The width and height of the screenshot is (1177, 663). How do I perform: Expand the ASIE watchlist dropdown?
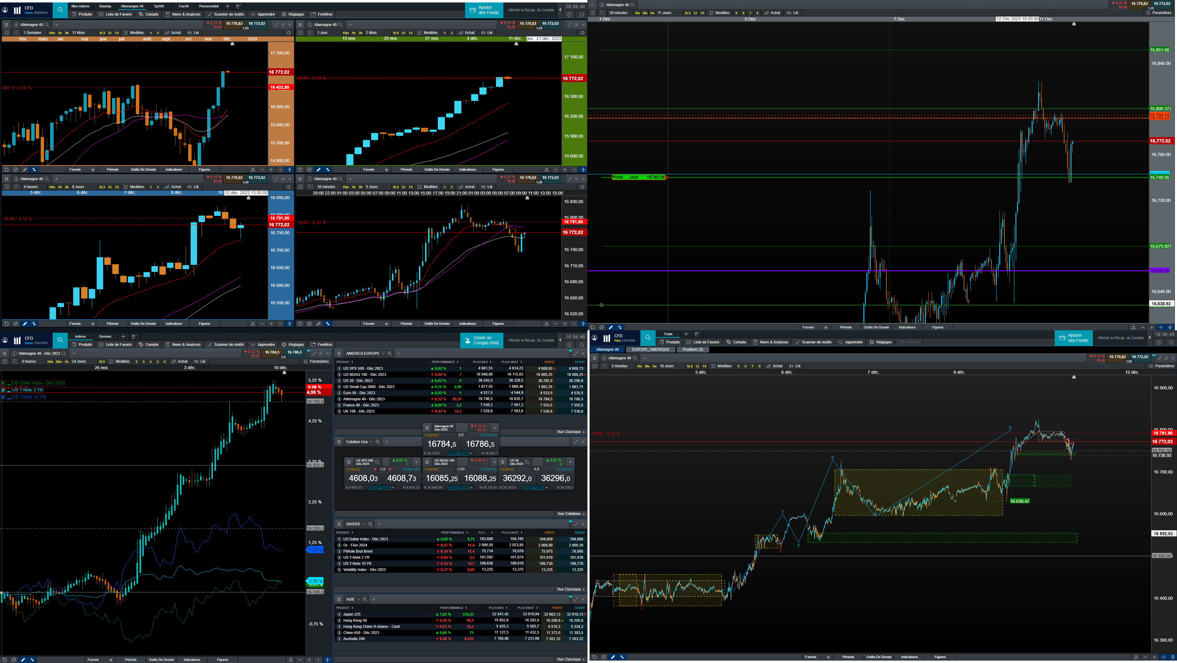click(358, 599)
